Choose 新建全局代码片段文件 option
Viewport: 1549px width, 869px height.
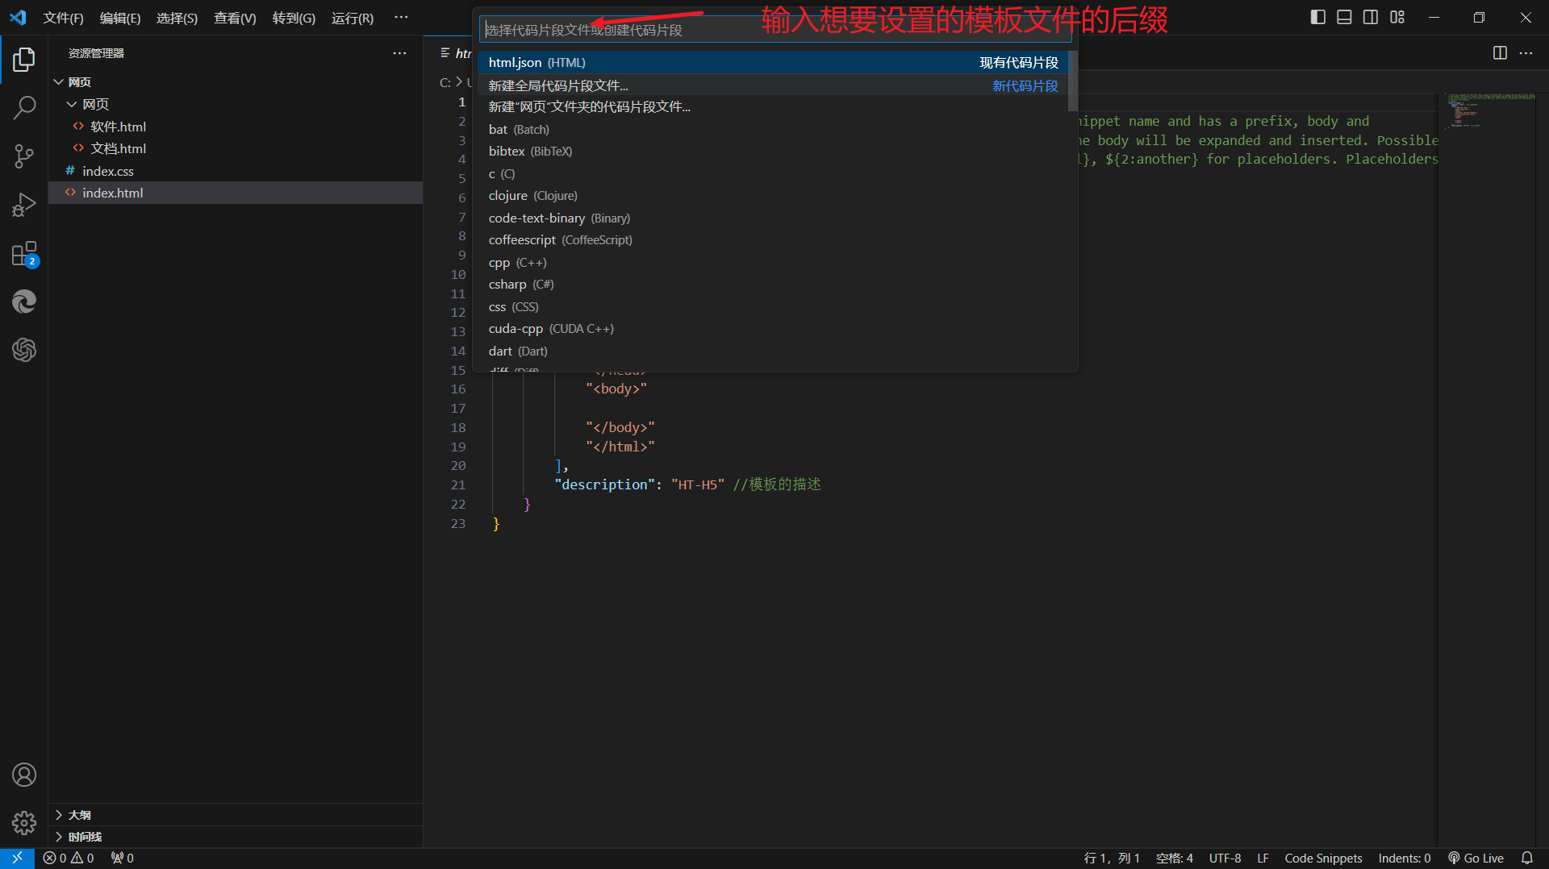[x=774, y=85]
